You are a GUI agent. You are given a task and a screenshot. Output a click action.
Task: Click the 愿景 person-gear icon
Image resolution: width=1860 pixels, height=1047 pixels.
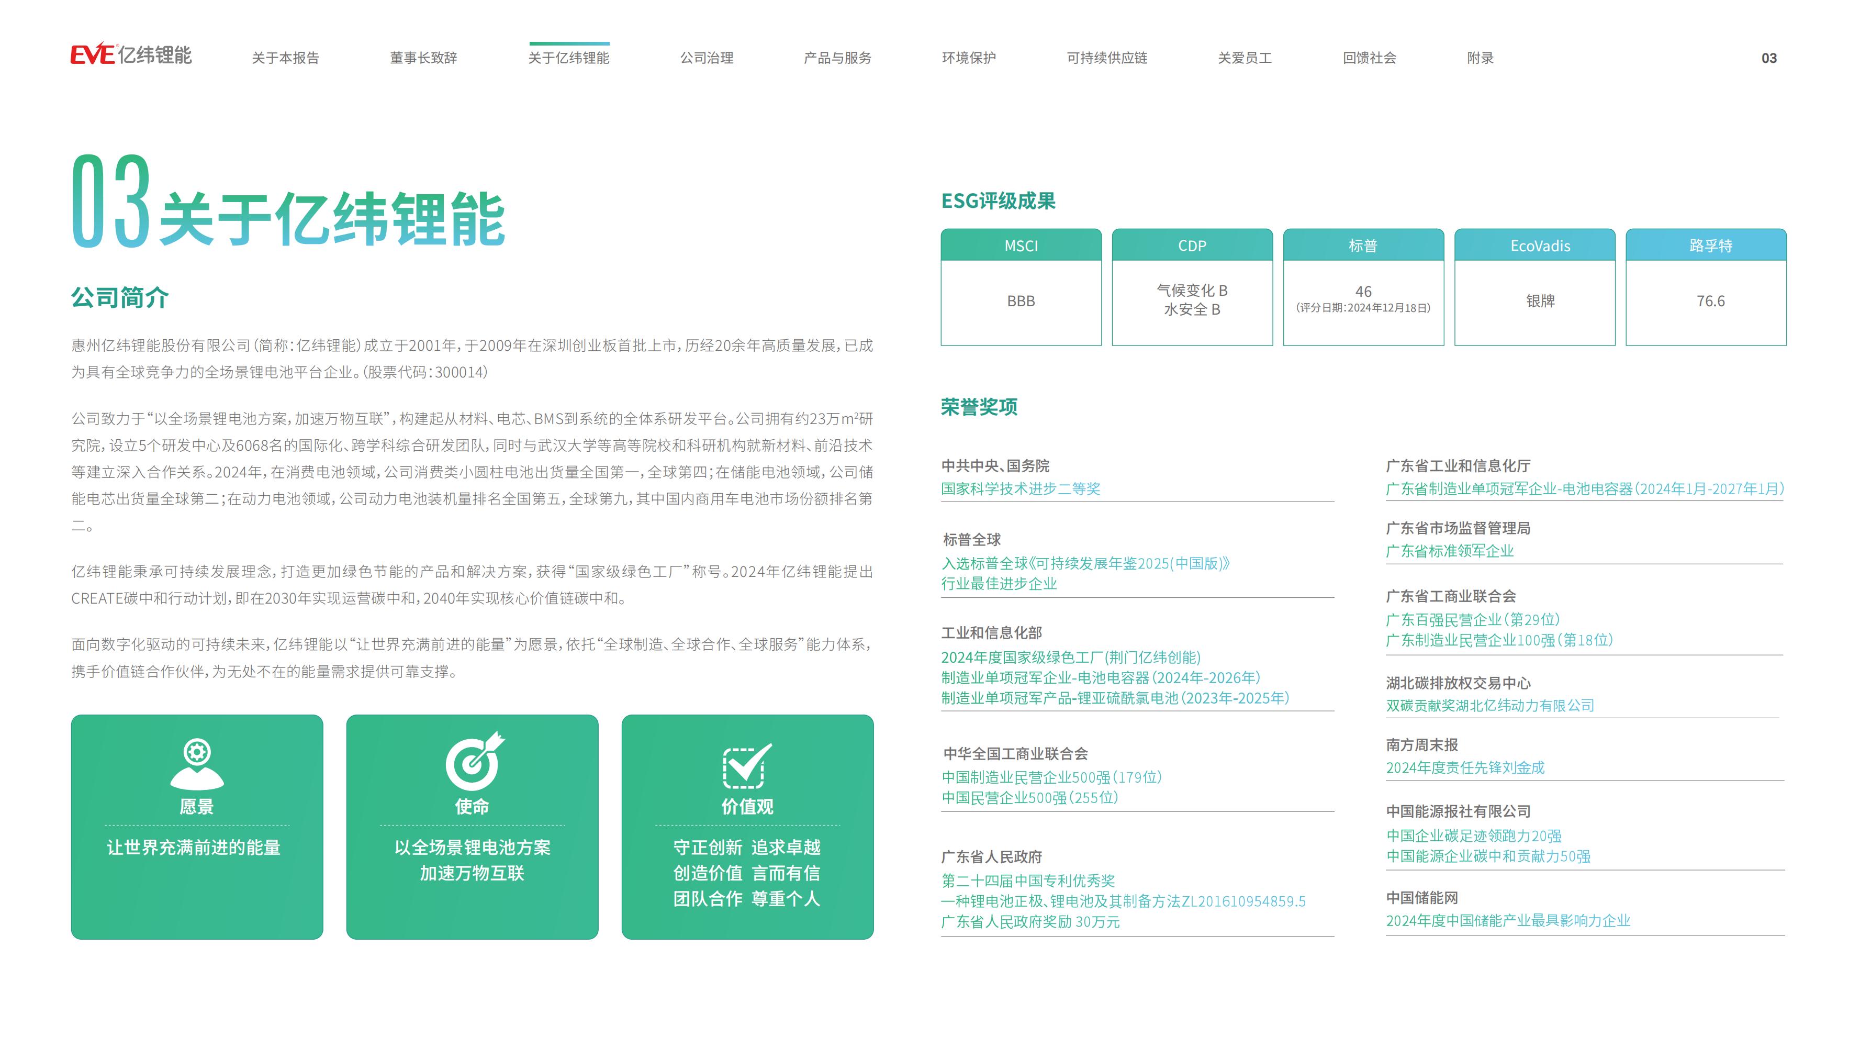tap(197, 764)
